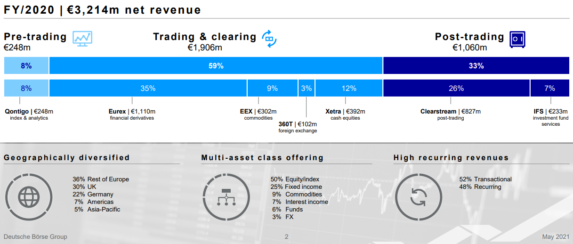Click the 'Qontigo | €248m' label
573x244 pixels.
[x=29, y=112]
